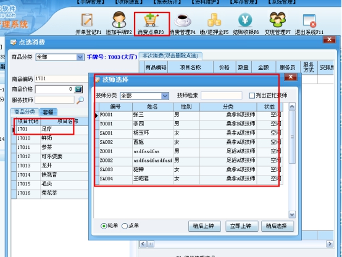342x257 pixels.
Task: Click the 退出系统F11 exit icon
Action: [309, 20]
